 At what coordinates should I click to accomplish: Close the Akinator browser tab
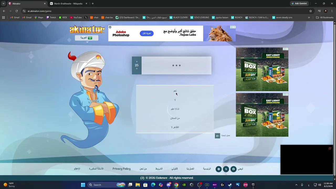(x=45, y=4)
